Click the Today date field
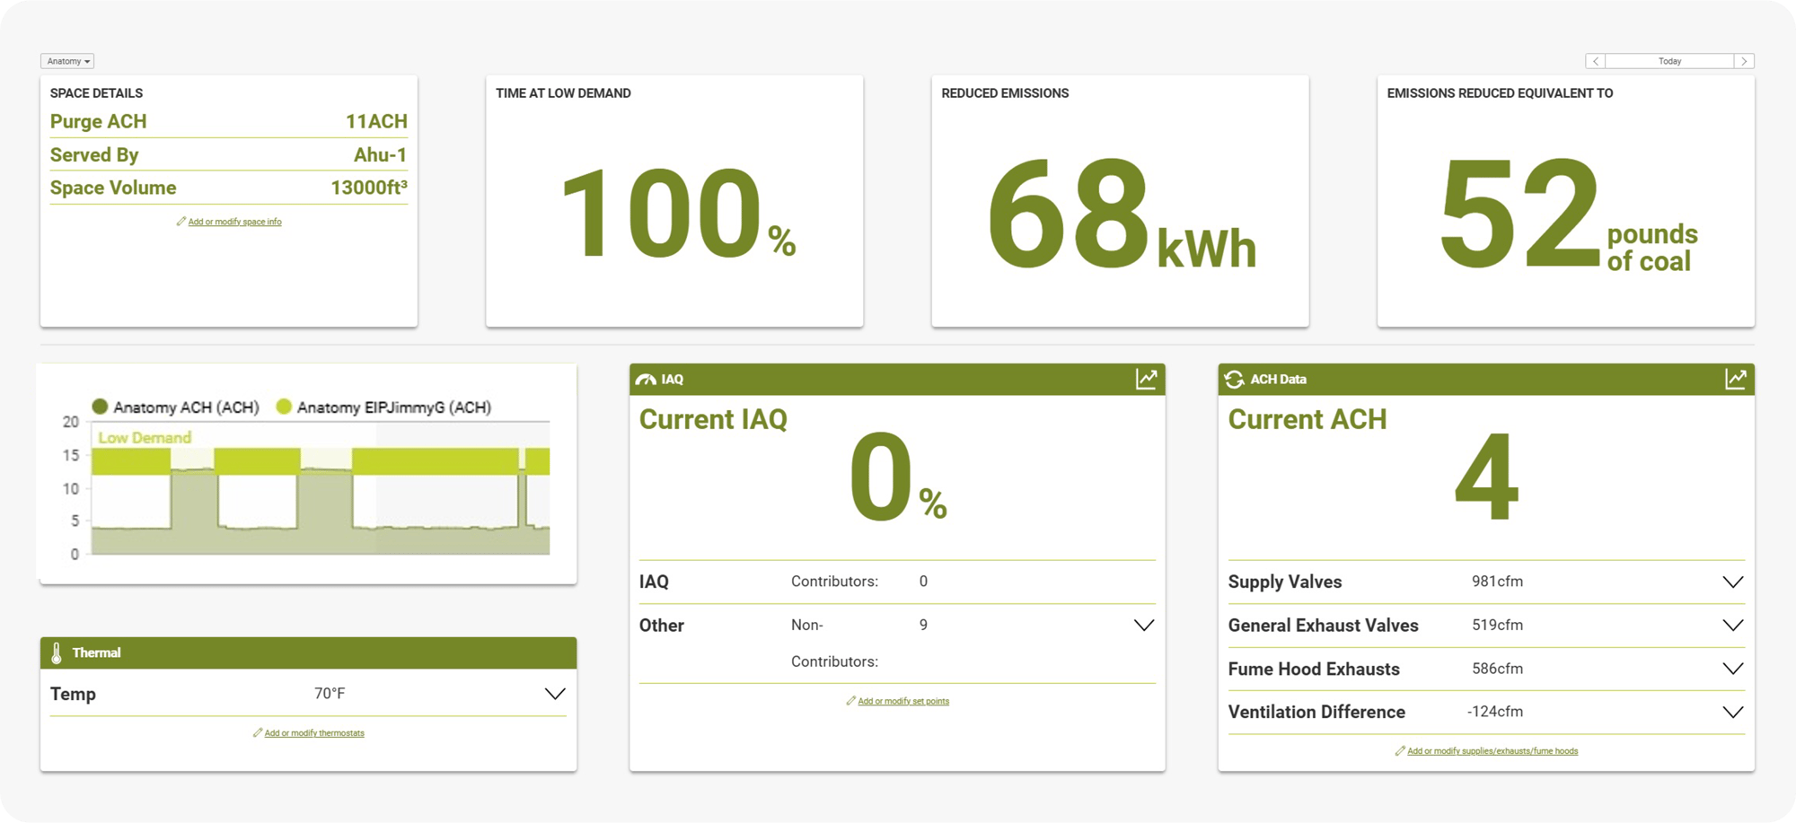The height and width of the screenshot is (823, 1796). click(x=1669, y=61)
